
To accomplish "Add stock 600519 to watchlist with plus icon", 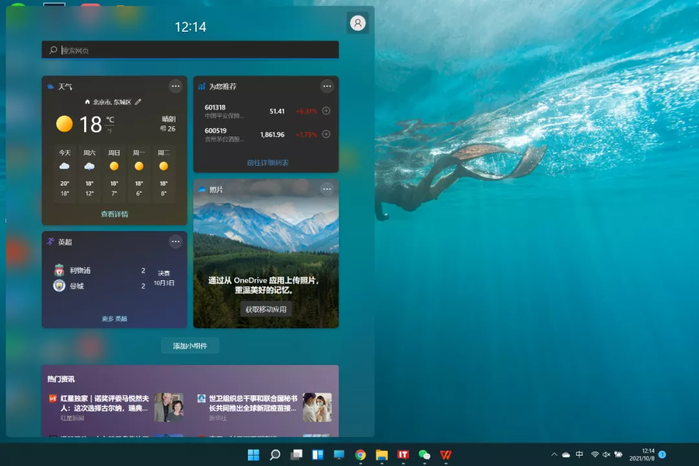I will click(326, 134).
